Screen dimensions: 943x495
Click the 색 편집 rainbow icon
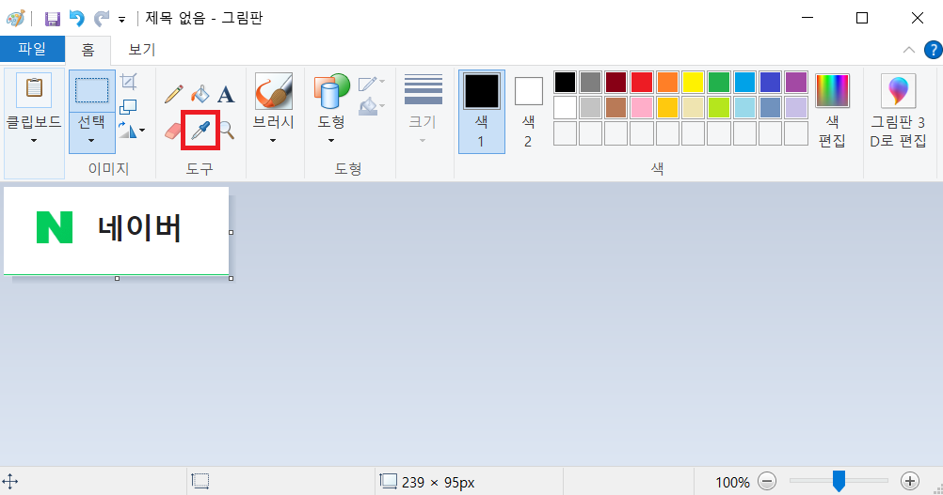(832, 90)
